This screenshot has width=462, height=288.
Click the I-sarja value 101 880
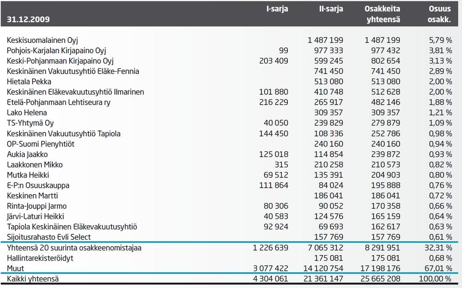[x=274, y=92]
